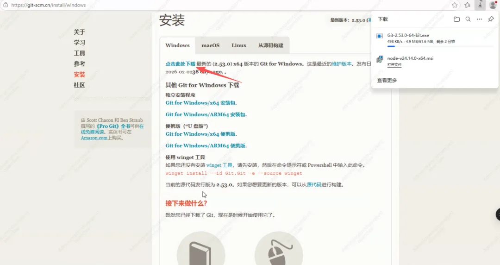
Task: Select the Windows install tab
Action: point(177,45)
